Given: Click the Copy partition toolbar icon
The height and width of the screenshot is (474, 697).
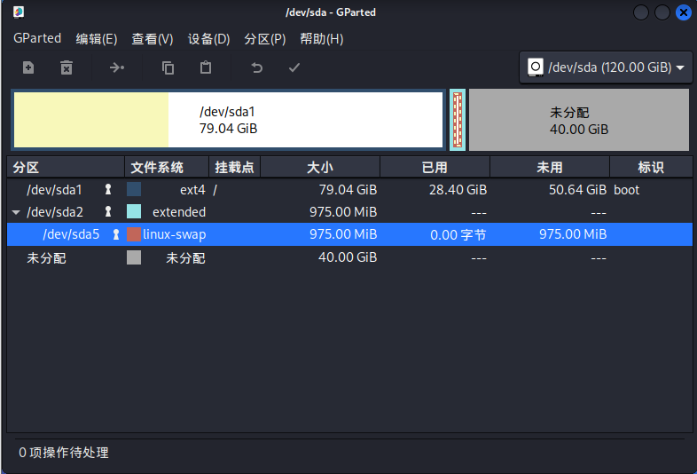Looking at the screenshot, I should click(x=168, y=67).
